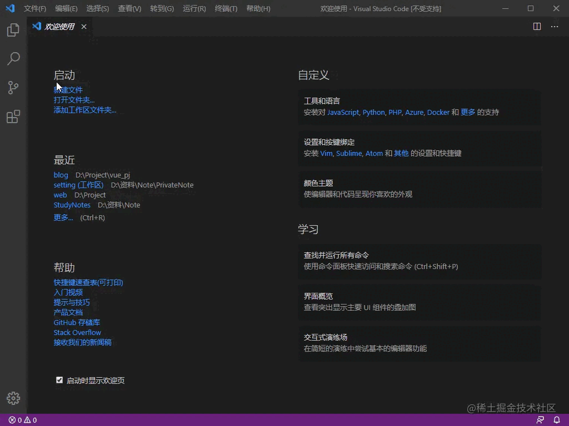Open the blog recent project
The image size is (569, 426).
pyautogui.click(x=61, y=175)
